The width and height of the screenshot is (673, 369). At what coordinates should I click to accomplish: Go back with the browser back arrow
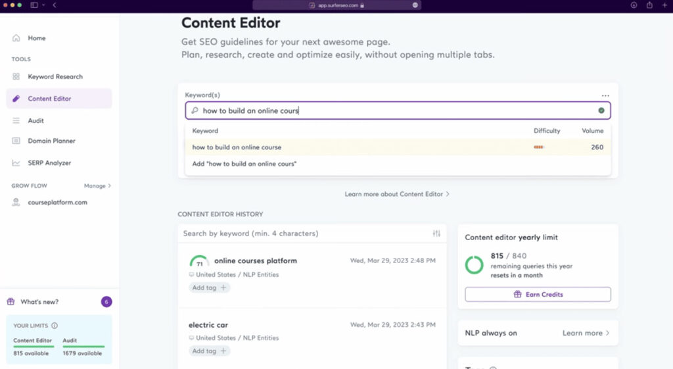(55, 5)
